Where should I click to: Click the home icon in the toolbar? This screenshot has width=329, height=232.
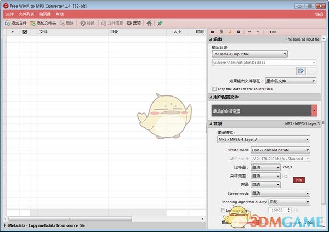tap(149, 23)
